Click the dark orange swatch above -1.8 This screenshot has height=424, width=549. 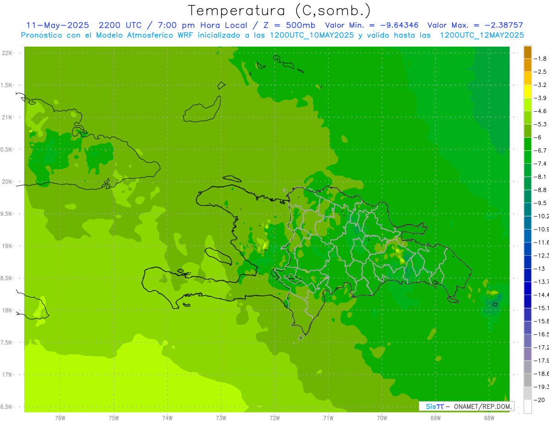pos(527,52)
